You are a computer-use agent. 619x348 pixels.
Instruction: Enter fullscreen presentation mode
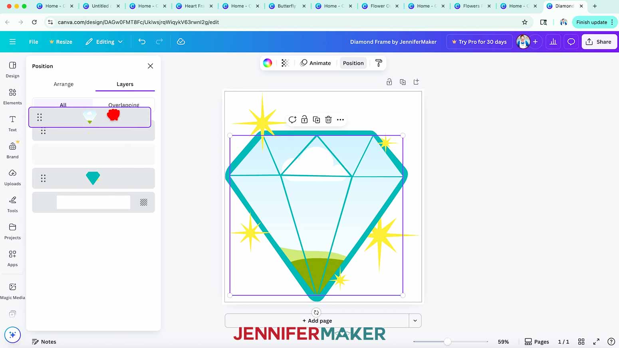[596, 342]
